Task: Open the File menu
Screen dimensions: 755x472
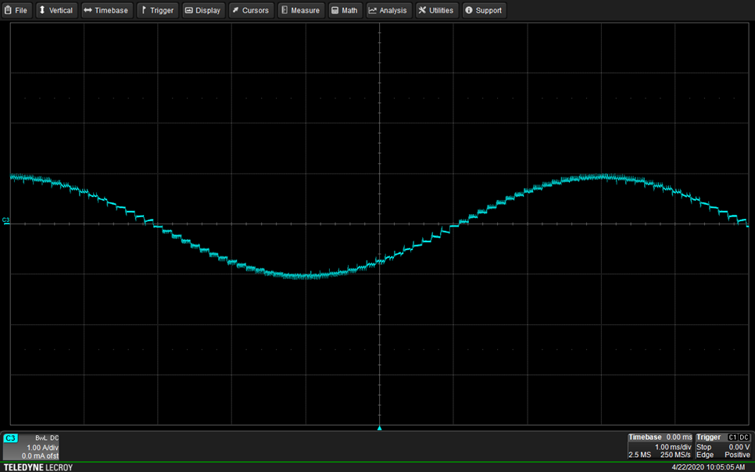Action: (x=16, y=10)
